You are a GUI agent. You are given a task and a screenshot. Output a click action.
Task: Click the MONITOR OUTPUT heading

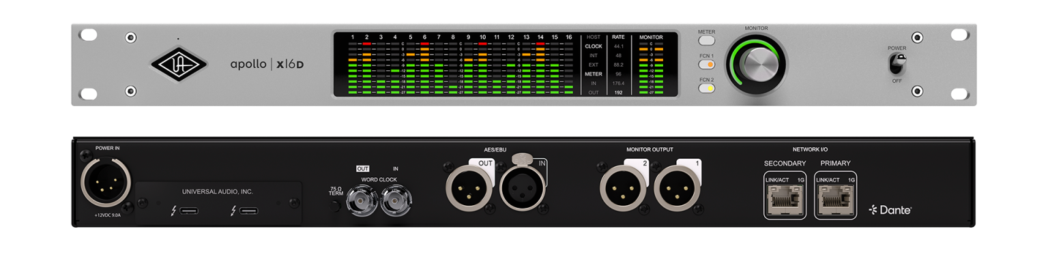pyautogui.click(x=650, y=149)
